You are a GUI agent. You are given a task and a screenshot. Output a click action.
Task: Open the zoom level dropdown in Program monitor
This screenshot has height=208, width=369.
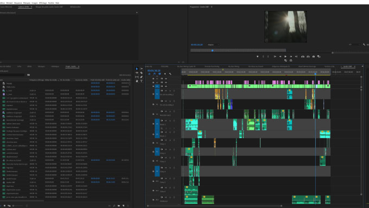tap(213, 45)
